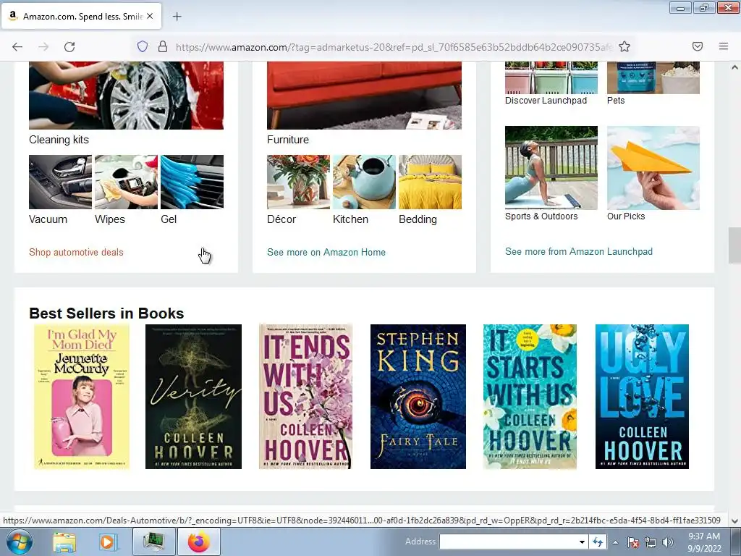Show hidden tray icons arrow
741x556 pixels.
615,543
